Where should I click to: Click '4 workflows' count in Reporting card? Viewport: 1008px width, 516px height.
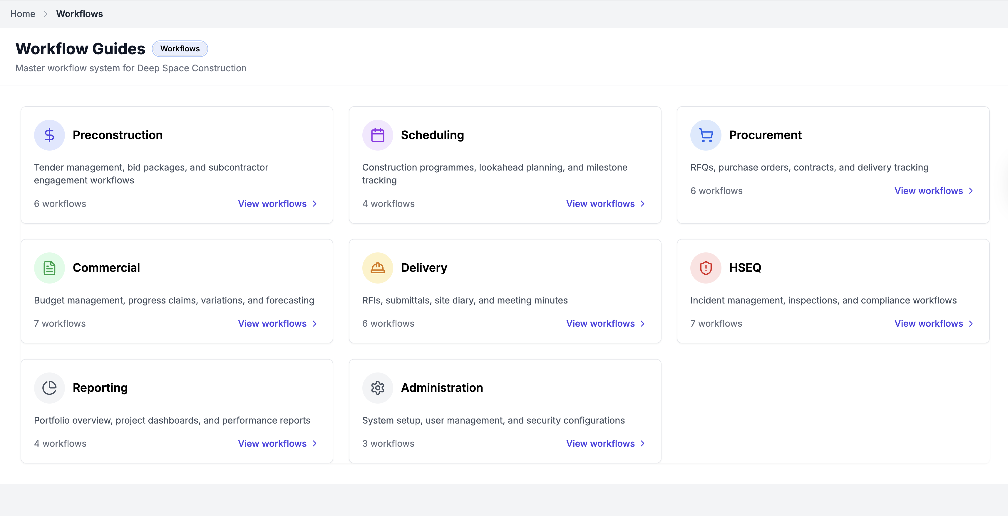tap(60, 444)
